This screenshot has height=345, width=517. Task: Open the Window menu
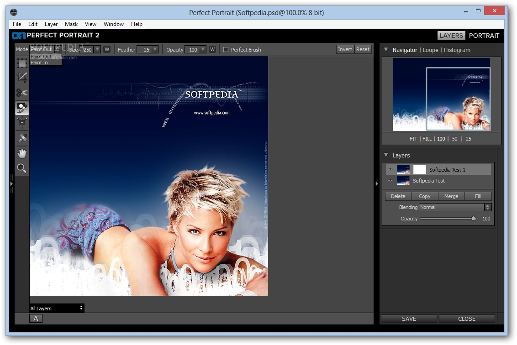click(114, 24)
